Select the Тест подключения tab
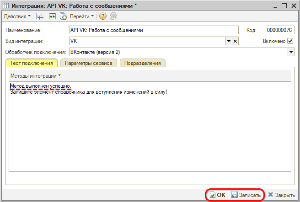Viewport: 300px width, 202px height. pos(32,63)
